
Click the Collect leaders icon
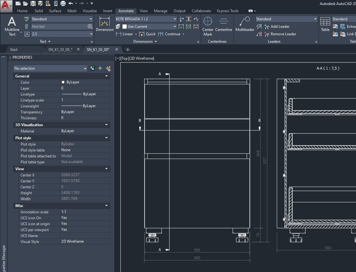(259, 34)
